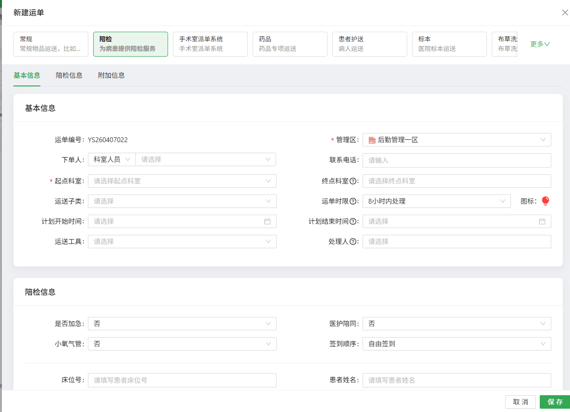
Task: Click the help icon beside 处理人
Action: click(353, 242)
